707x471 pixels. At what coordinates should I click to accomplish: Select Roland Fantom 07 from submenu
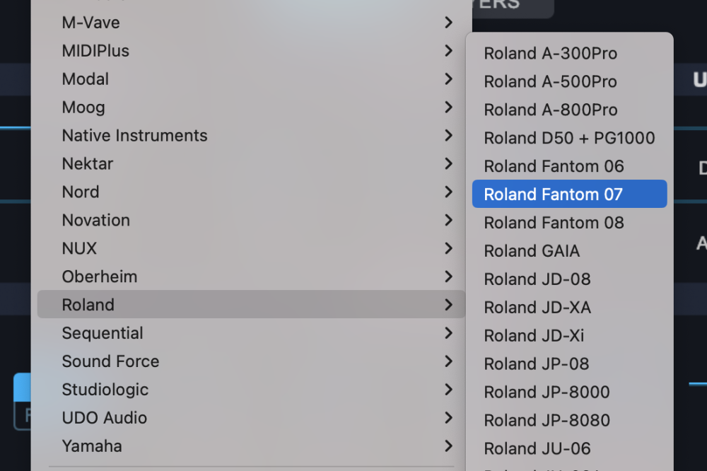[554, 194]
